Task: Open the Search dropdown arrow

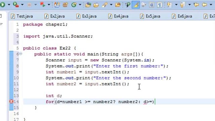Action: [111, 5]
